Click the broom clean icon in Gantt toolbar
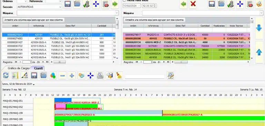 [119, 75]
